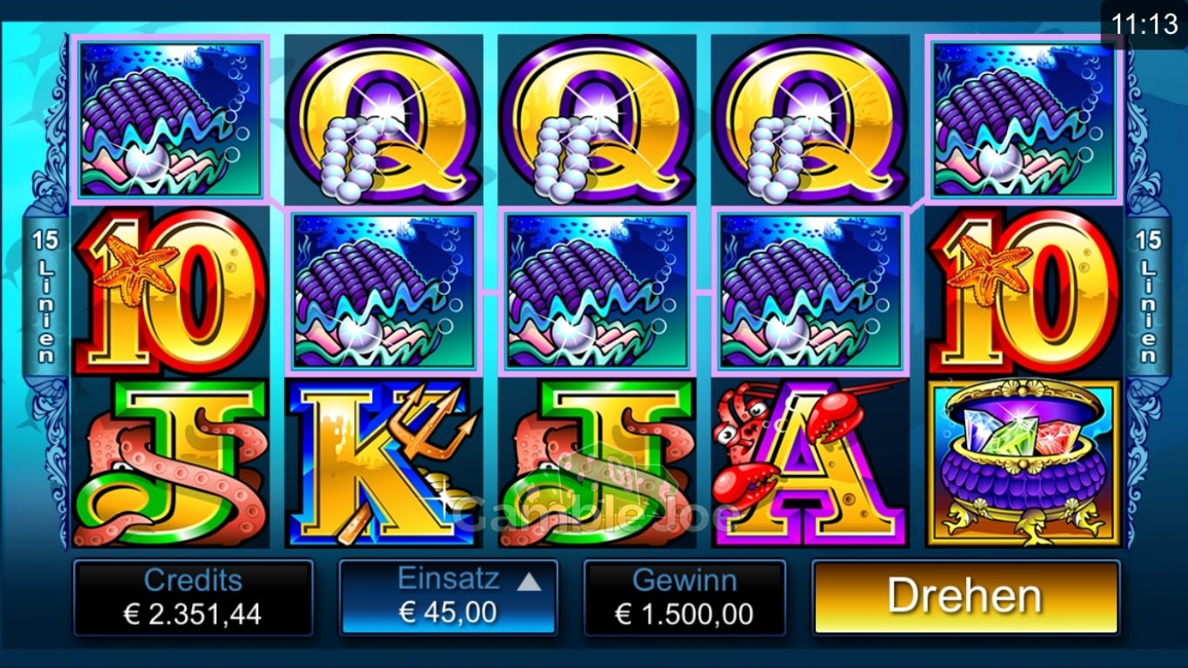
Task: Click the K symbol with golden trident
Action: coord(383,463)
